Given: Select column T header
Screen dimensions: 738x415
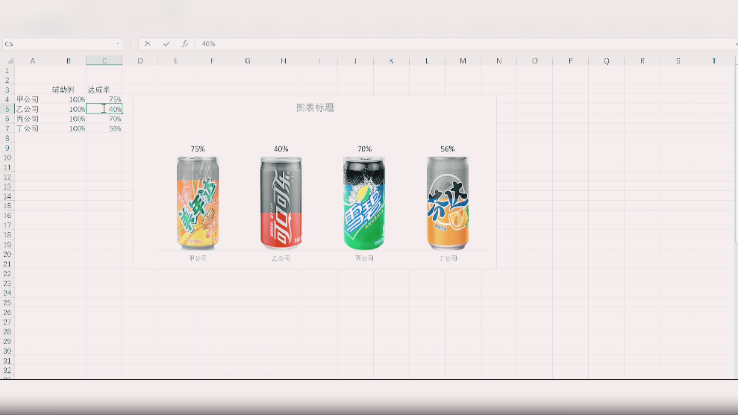Looking at the screenshot, I should pos(714,60).
